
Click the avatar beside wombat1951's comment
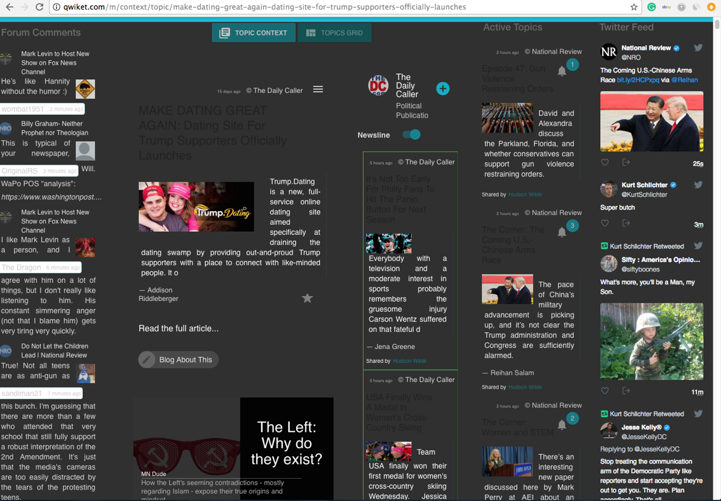(x=85, y=89)
